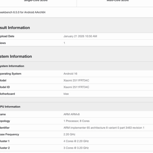Select the Base Frequency value 2.20 GHz
This screenshot has height=153, width=153.
pyautogui.click(x=69, y=134)
